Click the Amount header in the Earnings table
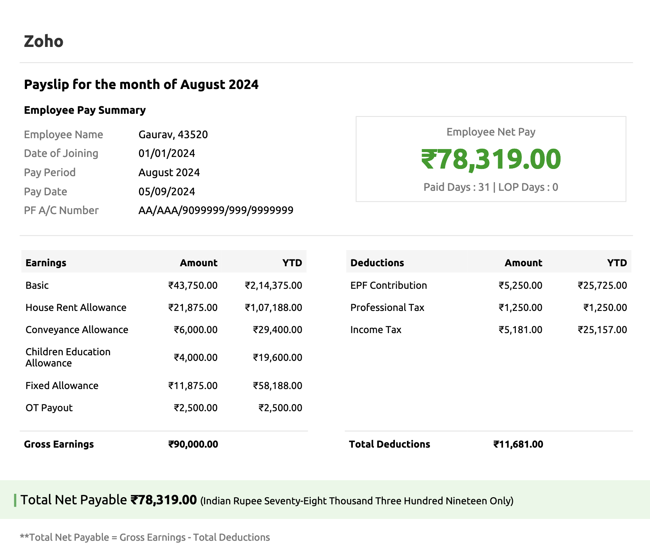650x558 pixels. point(199,263)
